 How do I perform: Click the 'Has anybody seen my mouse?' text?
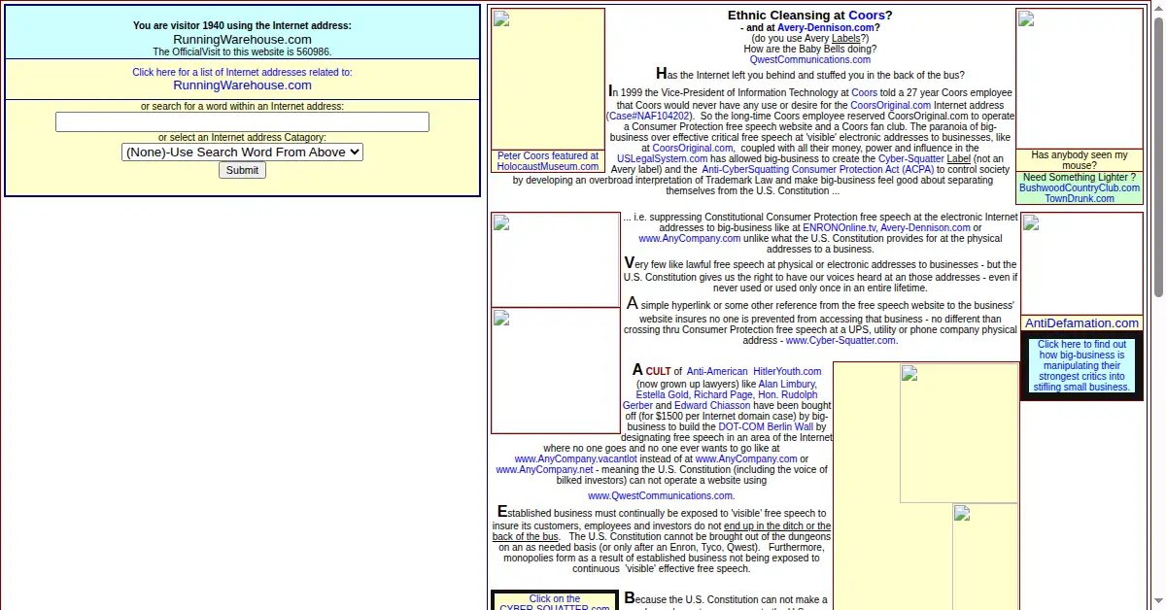1080,160
